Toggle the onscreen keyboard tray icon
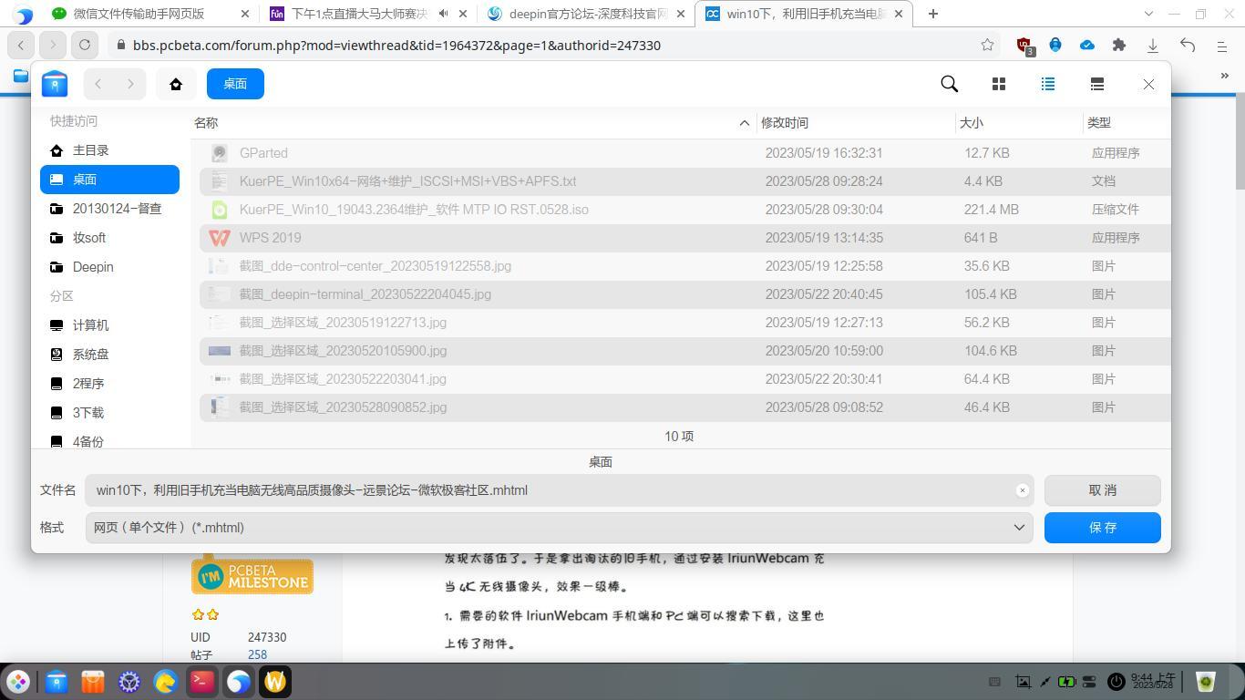The height and width of the screenshot is (700, 1245). click(x=995, y=682)
